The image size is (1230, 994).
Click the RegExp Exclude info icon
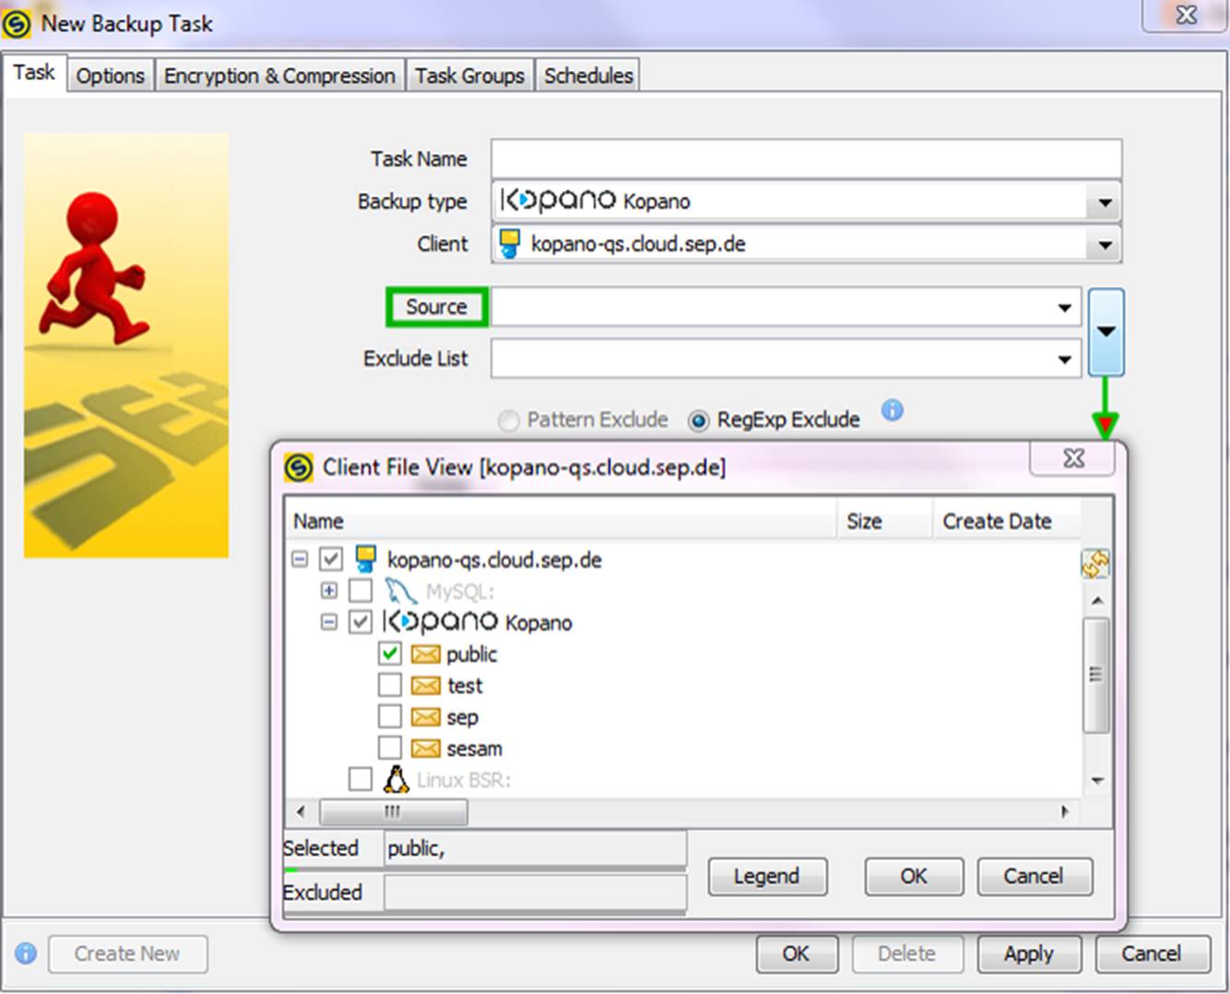pos(892,410)
